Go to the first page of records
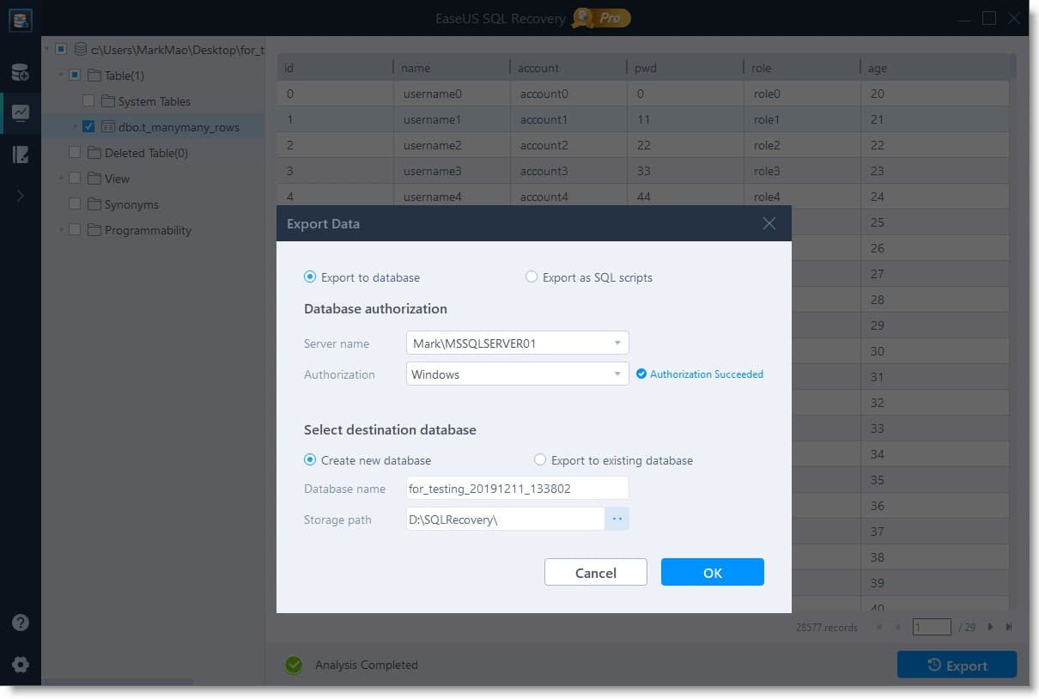This screenshot has width=1039, height=699. tap(878, 627)
